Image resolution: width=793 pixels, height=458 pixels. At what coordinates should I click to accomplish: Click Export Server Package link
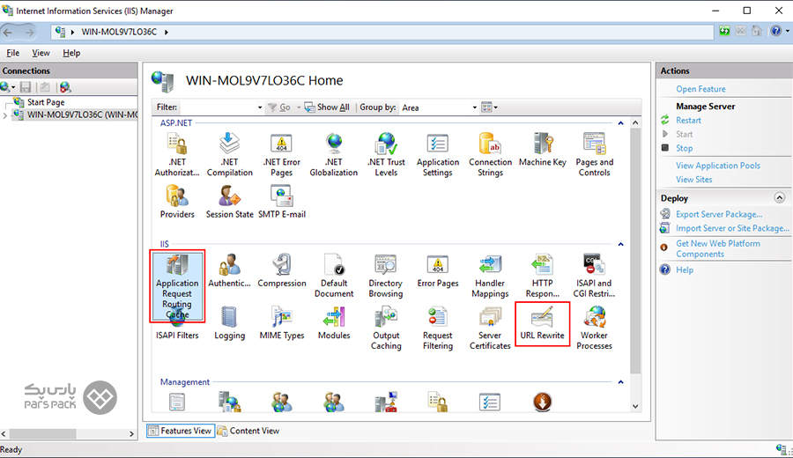(719, 214)
